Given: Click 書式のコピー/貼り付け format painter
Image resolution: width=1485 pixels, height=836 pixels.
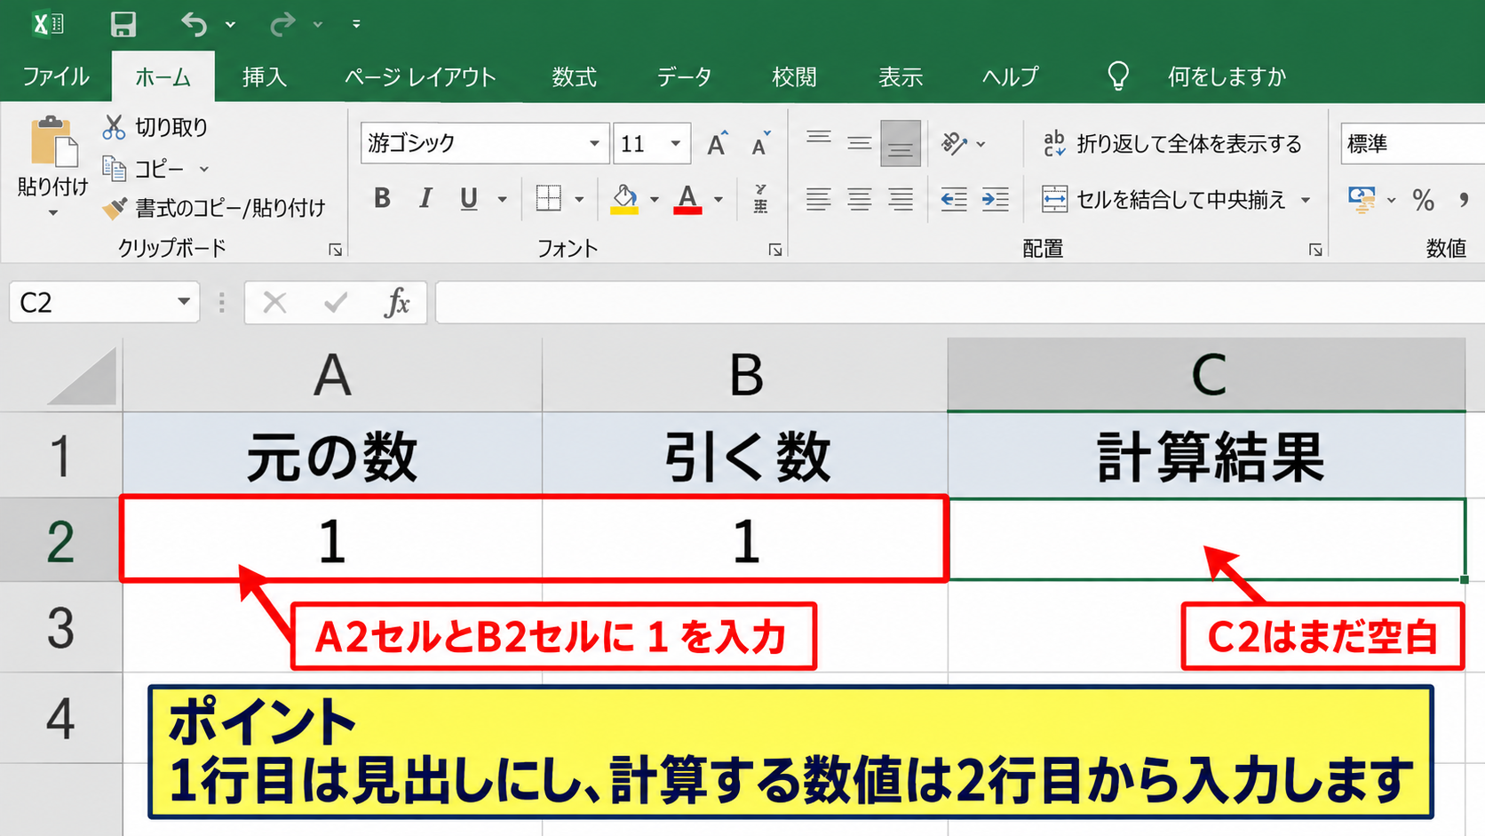Looking at the screenshot, I should 214,208.
